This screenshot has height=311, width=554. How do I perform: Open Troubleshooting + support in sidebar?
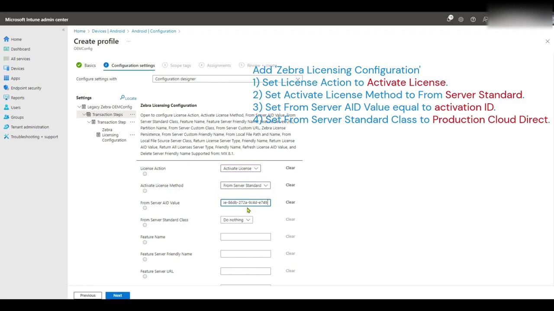point(34,137)
